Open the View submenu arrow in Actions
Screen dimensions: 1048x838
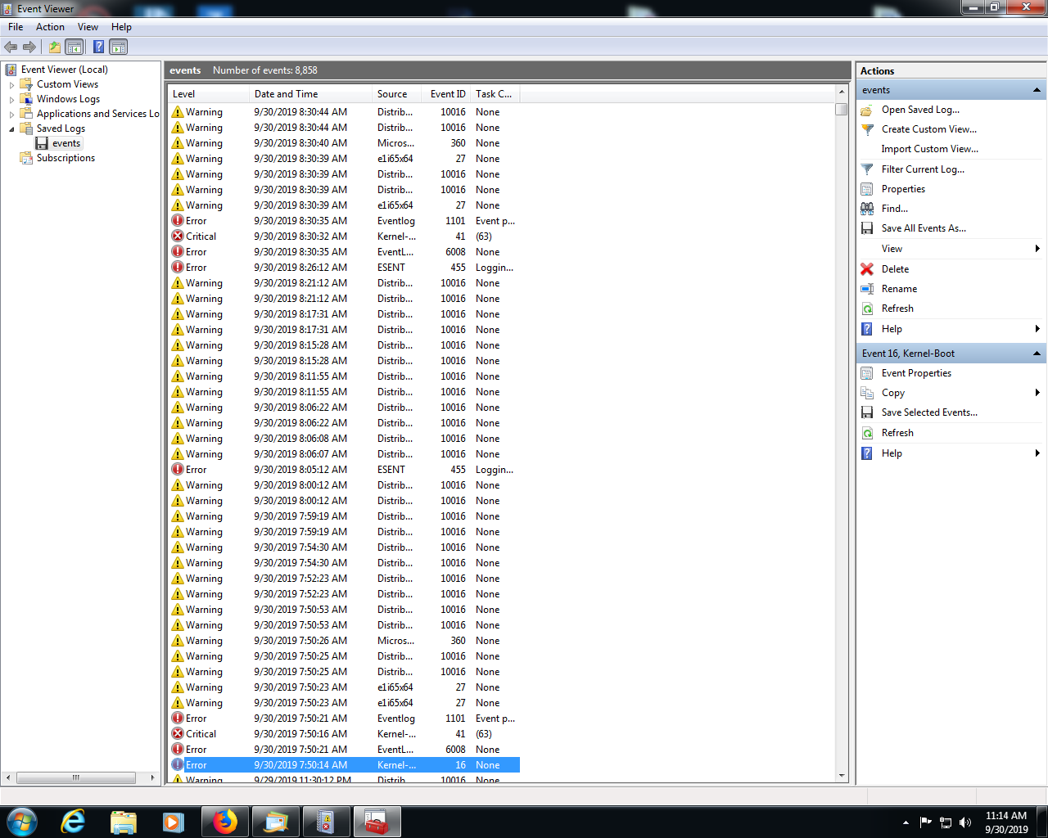pos(1037,249)
